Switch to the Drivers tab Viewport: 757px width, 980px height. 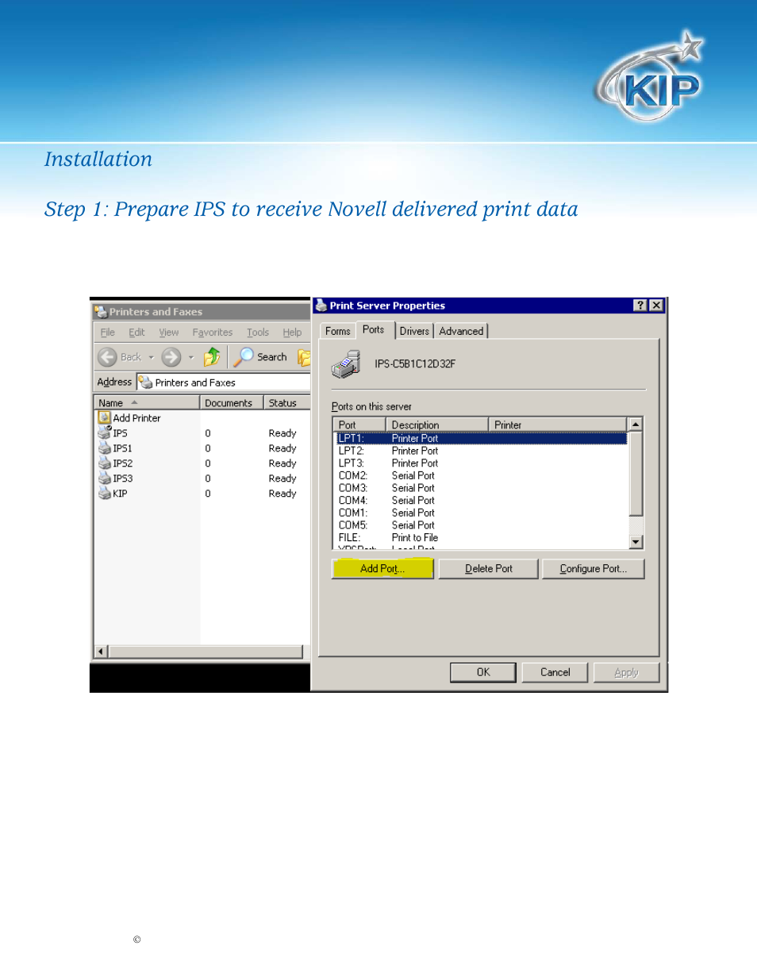pyautogui.click(x=414, y=331)
